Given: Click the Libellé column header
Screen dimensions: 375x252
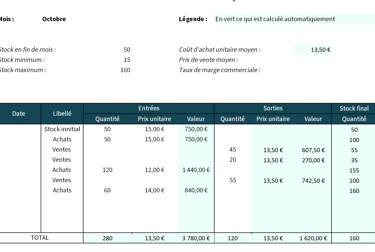Looking at the screenshot, I should (62, 113).
